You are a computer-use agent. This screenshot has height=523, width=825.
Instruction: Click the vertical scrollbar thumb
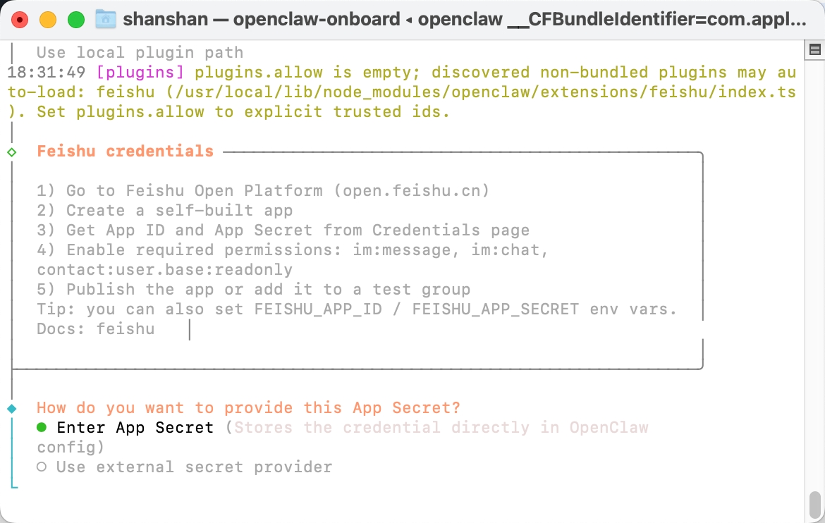[815, 504]
